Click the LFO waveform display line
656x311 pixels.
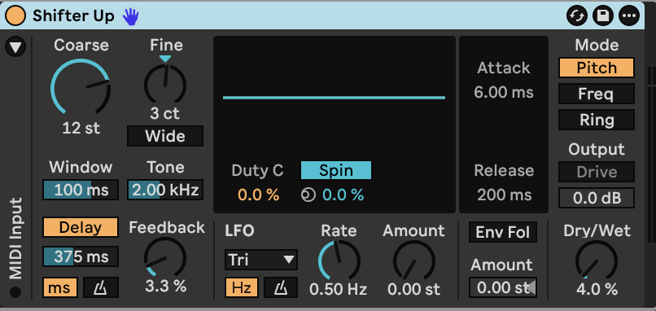click(x=334, y=98)
